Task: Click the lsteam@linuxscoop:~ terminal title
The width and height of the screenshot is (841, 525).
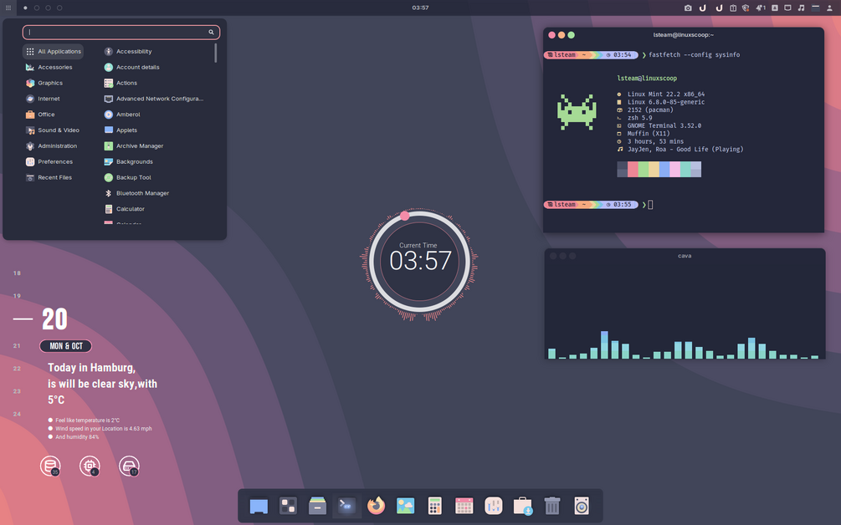Action: (684, 35)
